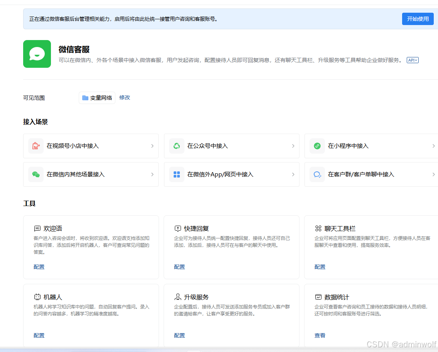Click the 机器人 card title
This screenshot has height=352, width=438.
tap(53, 297)
